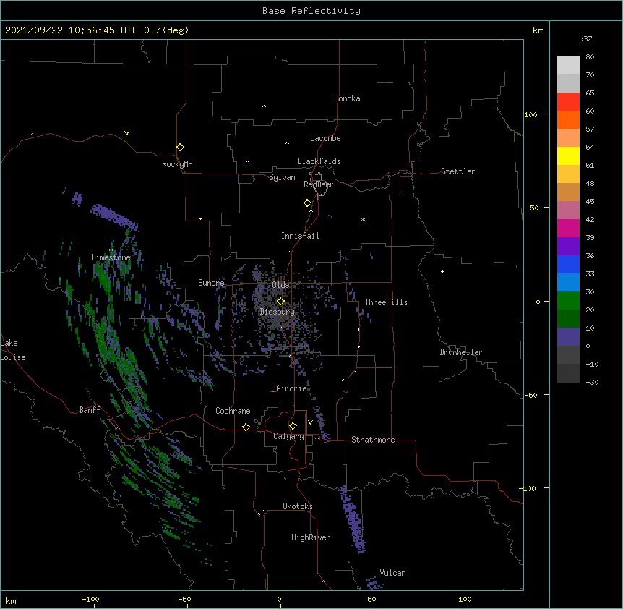
Task: Select the red 60-65 dBZ legend swatch
Action: pyautogui.click(x=568, y=101)
